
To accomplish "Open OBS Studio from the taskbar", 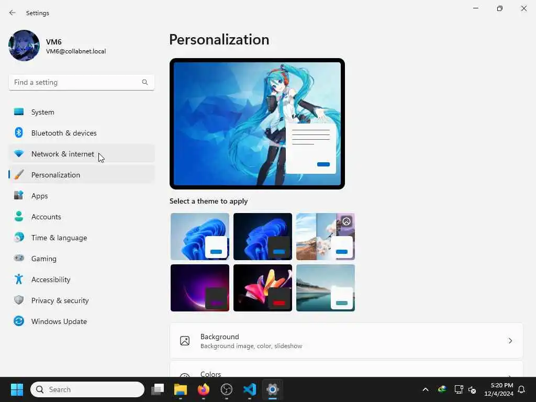I will point(227,389).
